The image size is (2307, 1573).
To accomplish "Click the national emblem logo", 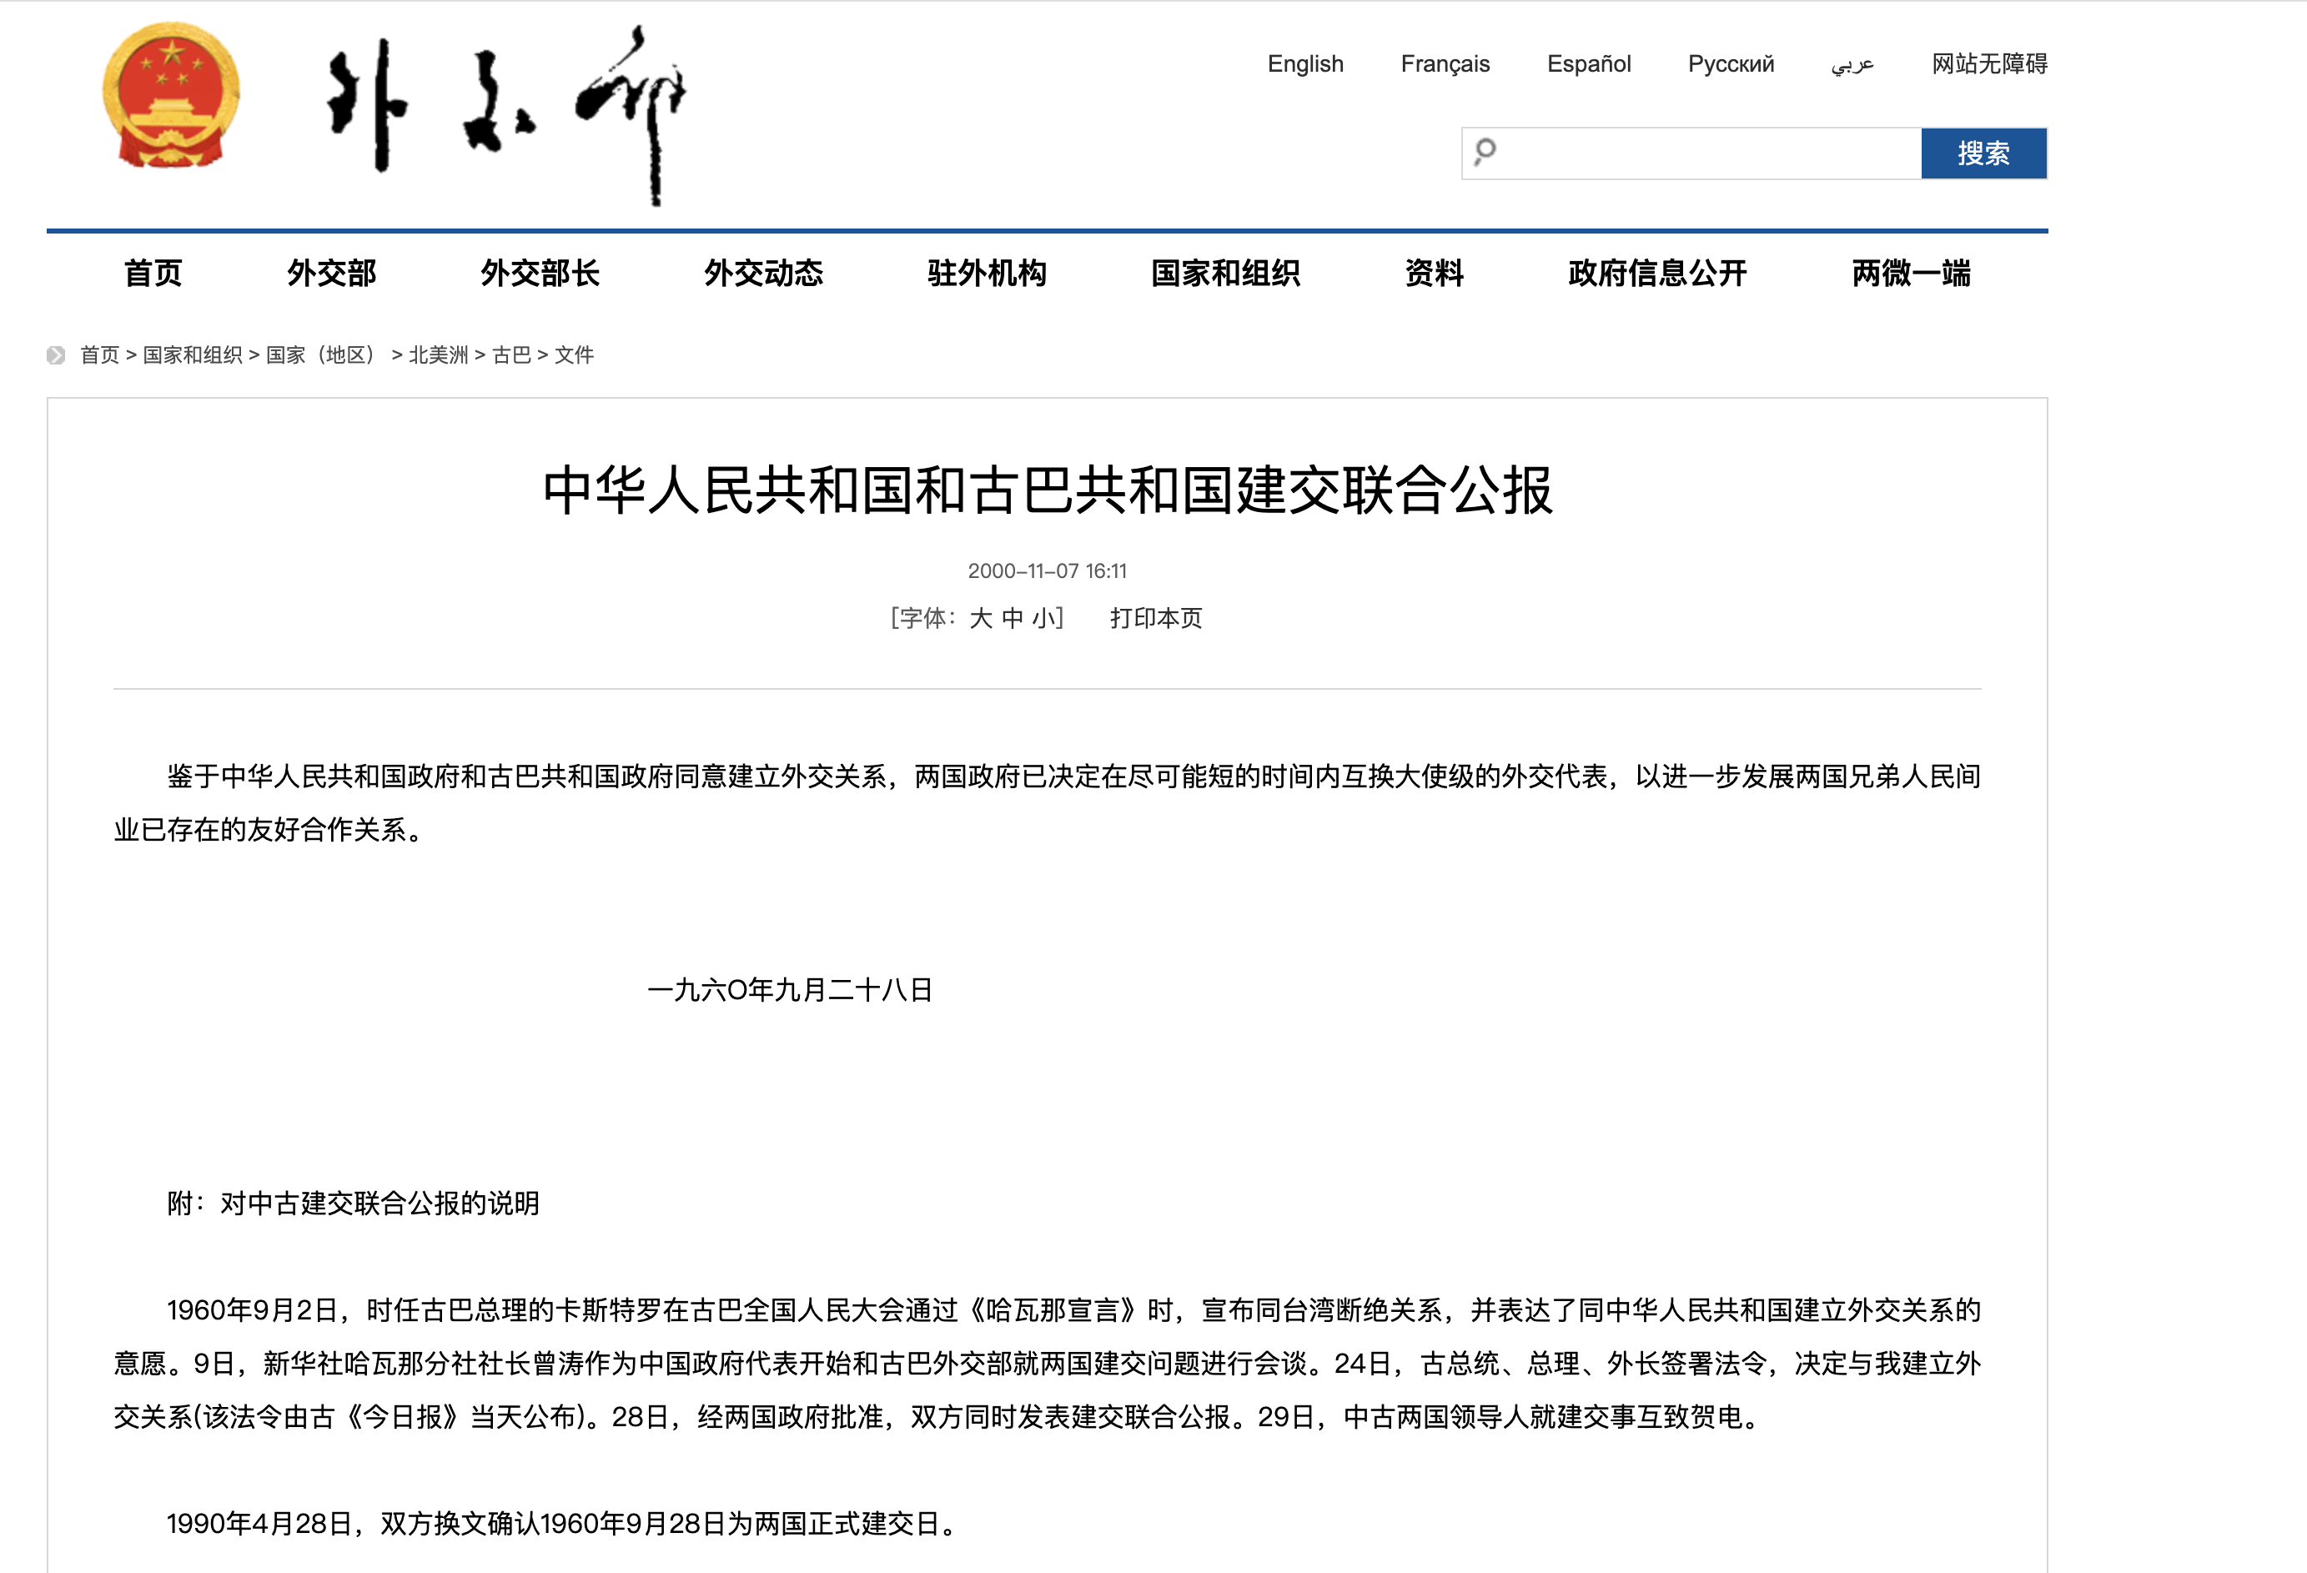I will (171, 95).
